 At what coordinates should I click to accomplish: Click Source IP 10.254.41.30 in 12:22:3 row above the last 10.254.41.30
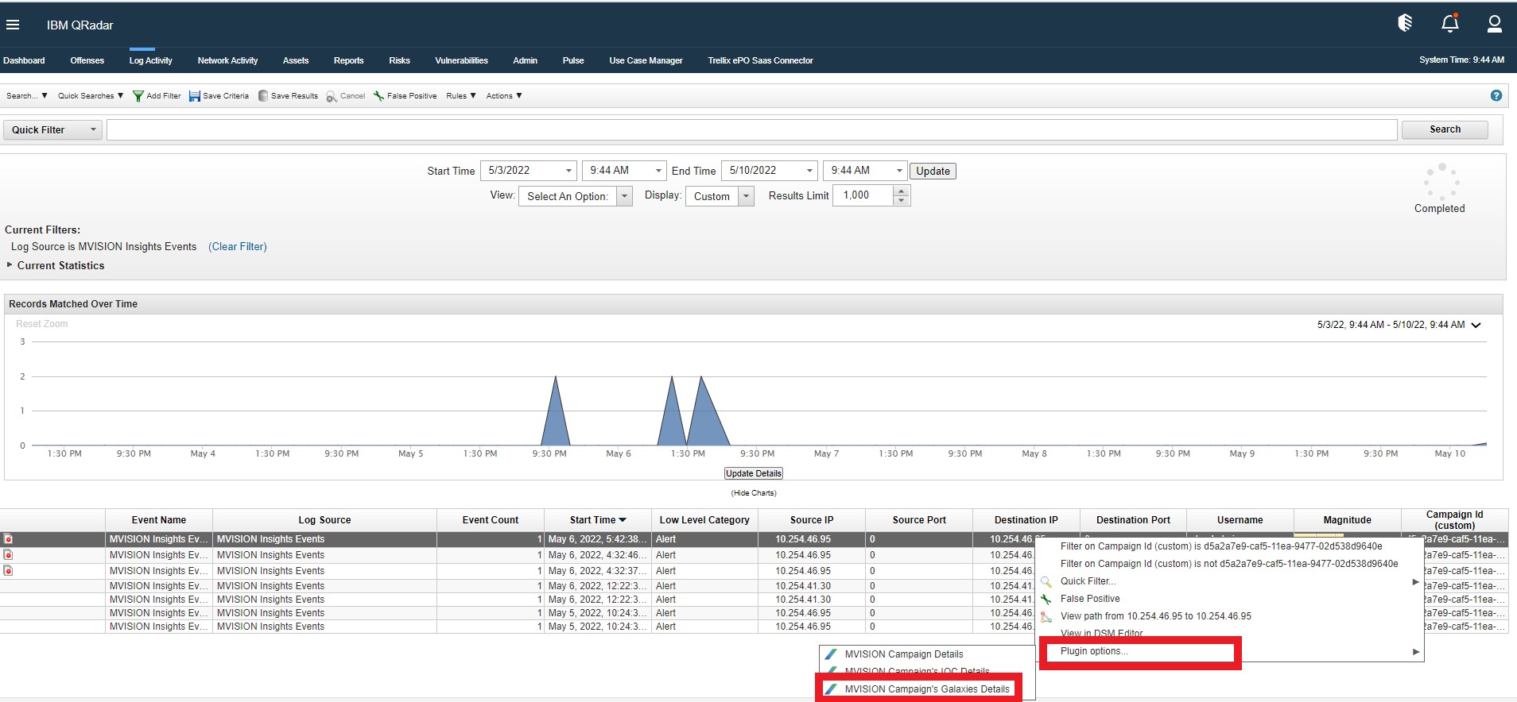point(803,586)
